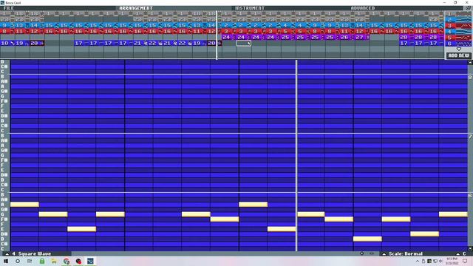This screenshot has width=473, height=266.
Task: Select pattern 5 in the pattern list
Action: pos(458,38)
